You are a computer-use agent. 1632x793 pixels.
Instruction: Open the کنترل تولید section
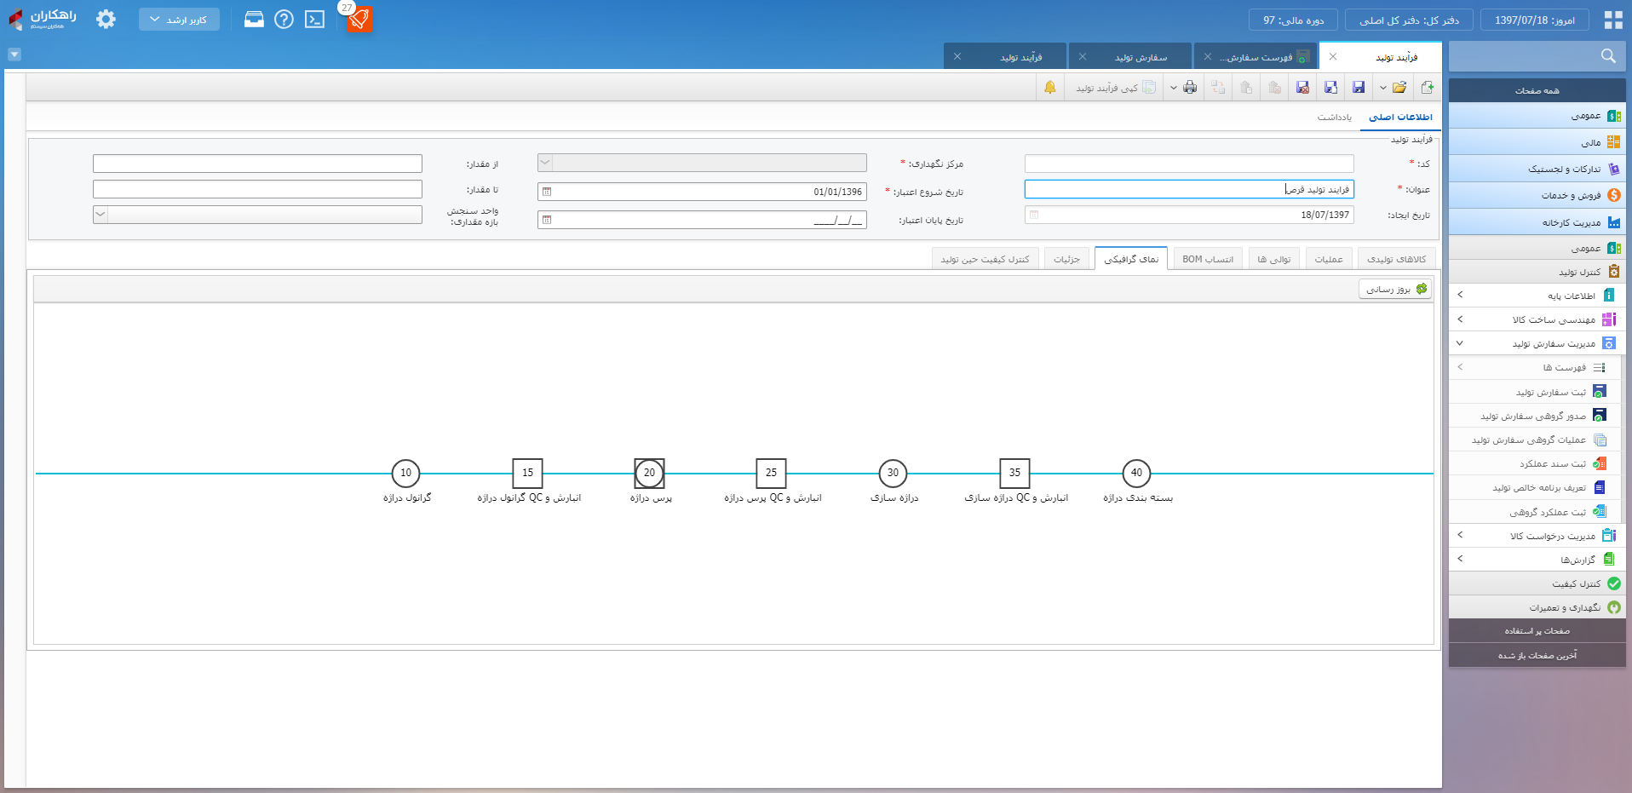[x=1537, y=272]
